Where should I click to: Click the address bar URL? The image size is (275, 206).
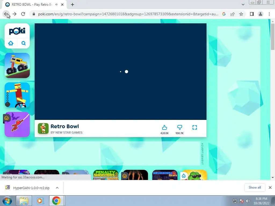tap(128, 14)
